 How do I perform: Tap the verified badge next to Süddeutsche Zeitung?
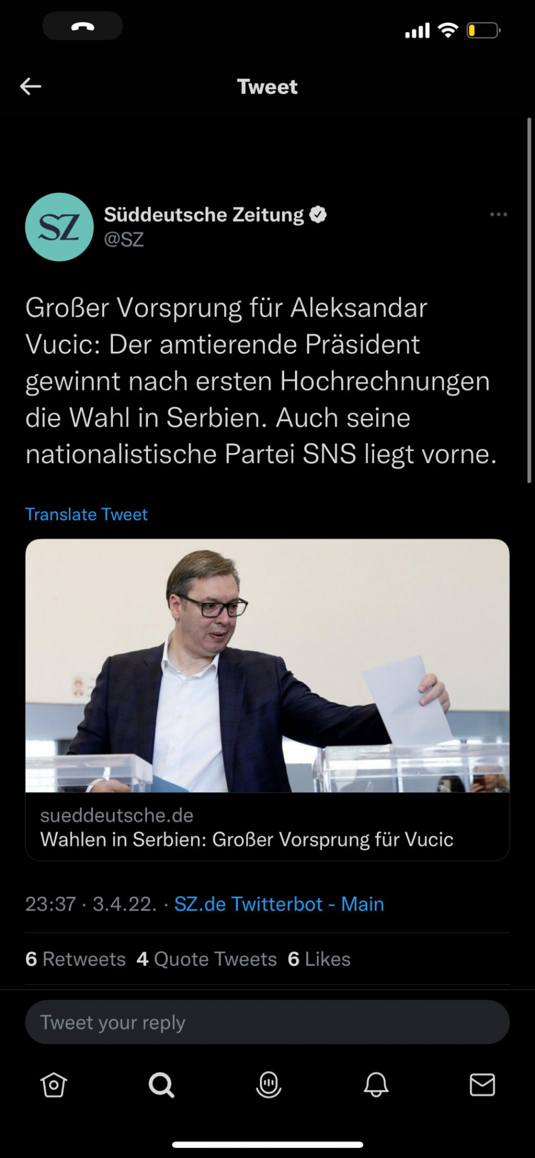click(318, 214)
